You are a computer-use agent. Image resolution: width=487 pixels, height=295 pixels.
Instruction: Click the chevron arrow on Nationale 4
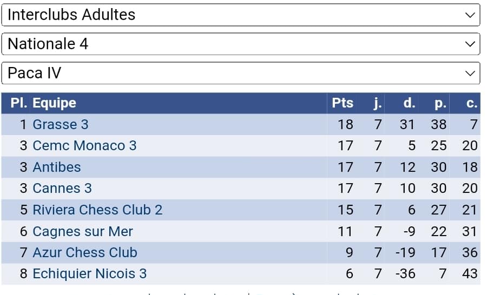click(x=470, y=44)
